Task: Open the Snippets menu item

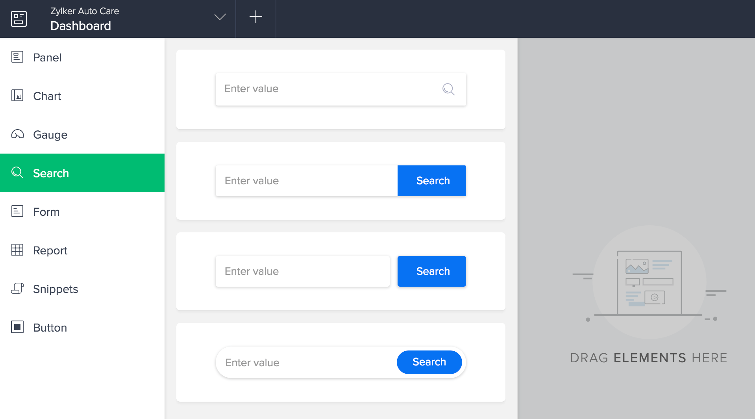Action: (x=56, y=289)
